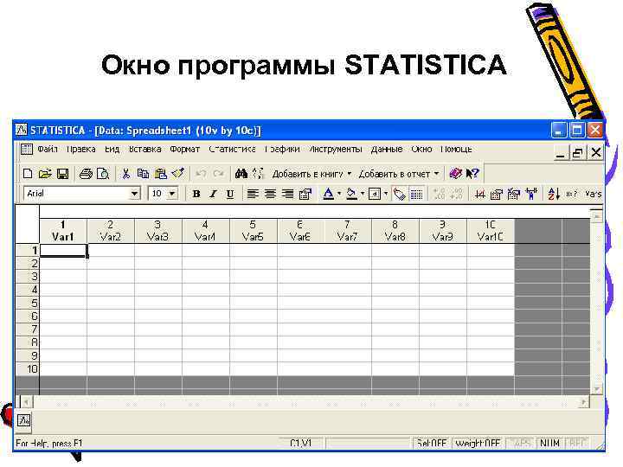Open Print Preview from the toolbar
623x467 pixels.
click(103, 174)
